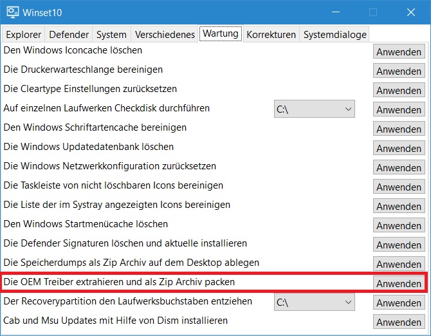The width and height of the screenshot is (431, 336).
Task: Switch to the Explorer tab
Action: click(23, 35)
